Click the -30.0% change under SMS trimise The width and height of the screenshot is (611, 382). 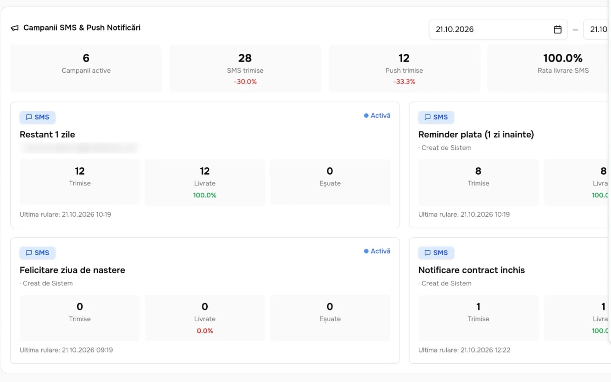[x=245, y=82]
